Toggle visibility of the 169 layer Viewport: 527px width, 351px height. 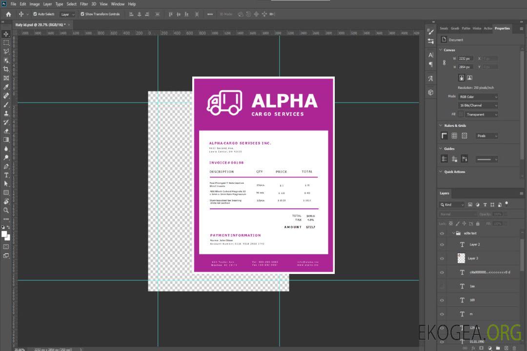point(442,300)
